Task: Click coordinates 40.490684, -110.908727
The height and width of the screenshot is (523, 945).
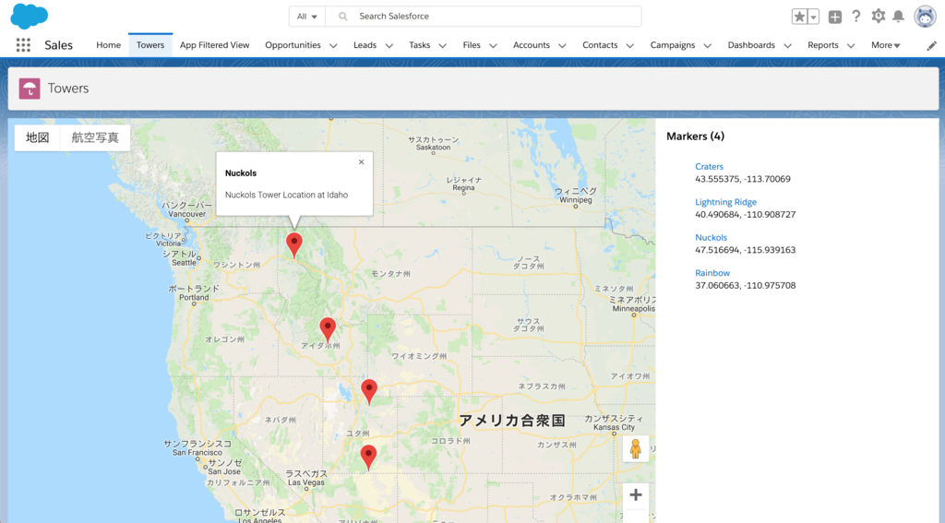Action: (746, 215)
